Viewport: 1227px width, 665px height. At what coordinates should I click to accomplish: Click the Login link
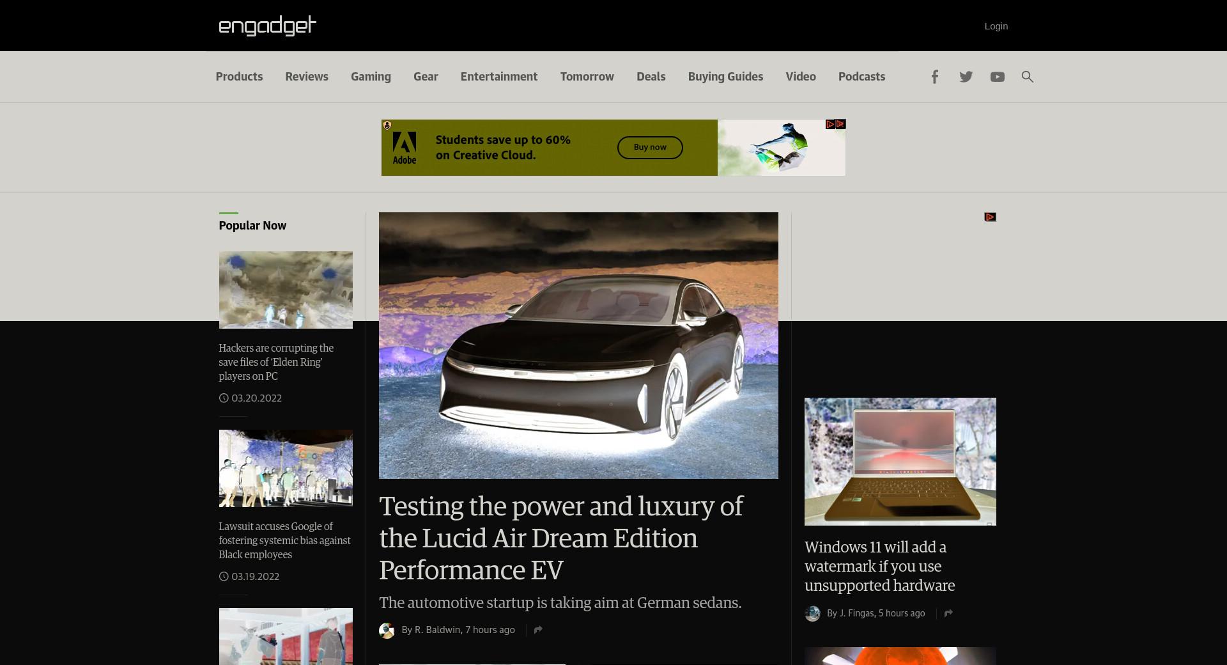(996, 26)
